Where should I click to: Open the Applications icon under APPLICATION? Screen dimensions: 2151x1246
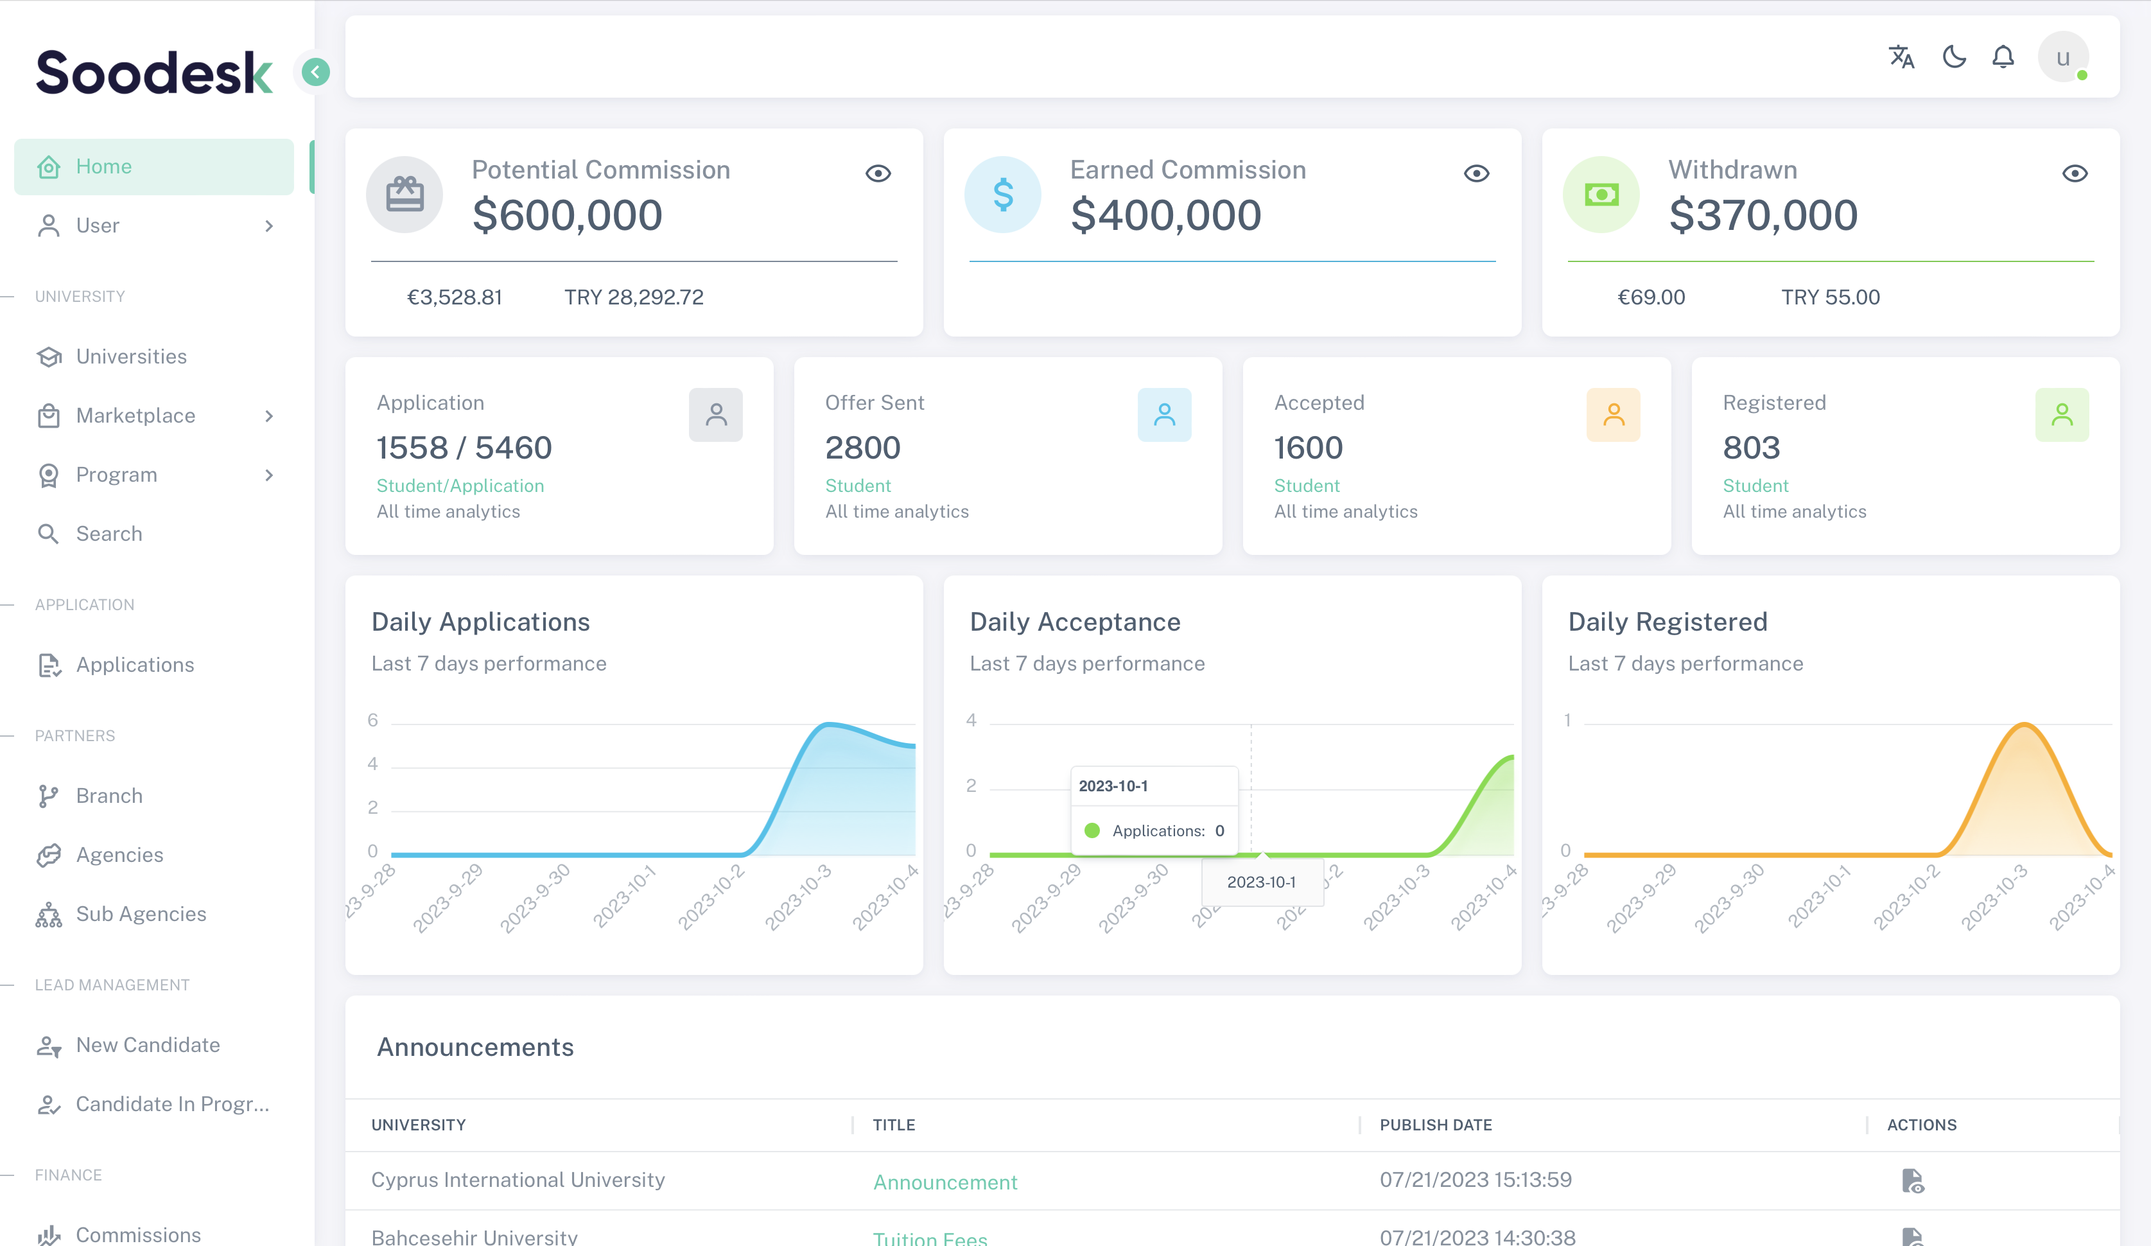pyautogui.click(x=49, y=664)
